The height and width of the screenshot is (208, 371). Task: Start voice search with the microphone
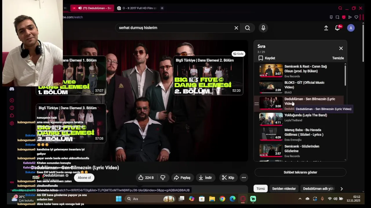click(x=263, y=28)
